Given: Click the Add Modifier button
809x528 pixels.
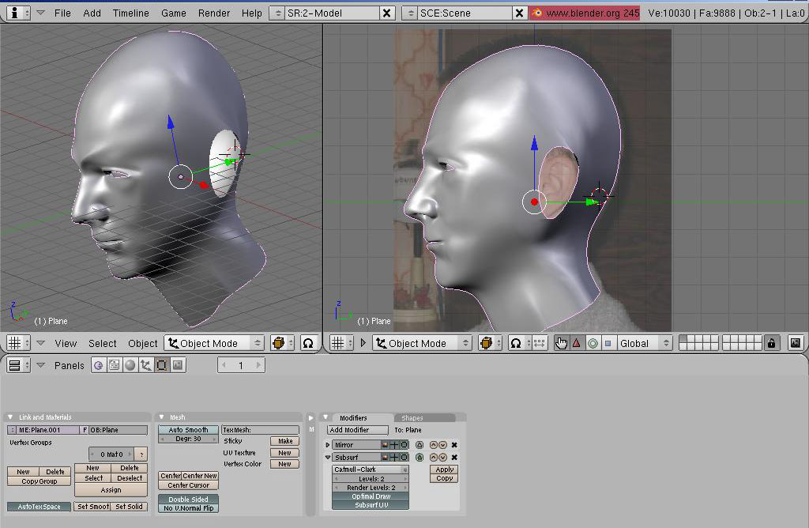Looking at the screenshot, I should coord(359,430).
